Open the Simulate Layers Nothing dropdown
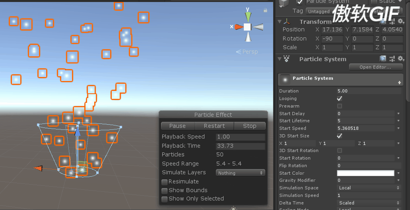The height and width of the screenshot is (210, 410). [240, 173]
